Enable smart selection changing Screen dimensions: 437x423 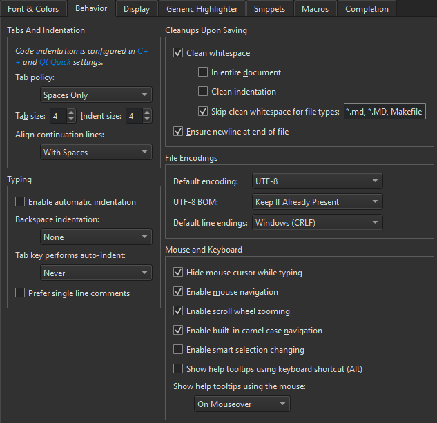point(179,350)
